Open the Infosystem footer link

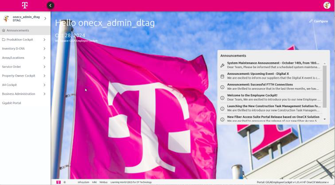83,182
